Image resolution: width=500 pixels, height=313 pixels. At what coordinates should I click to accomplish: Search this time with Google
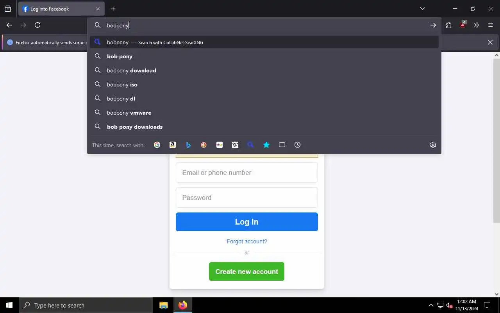(157, 145)
